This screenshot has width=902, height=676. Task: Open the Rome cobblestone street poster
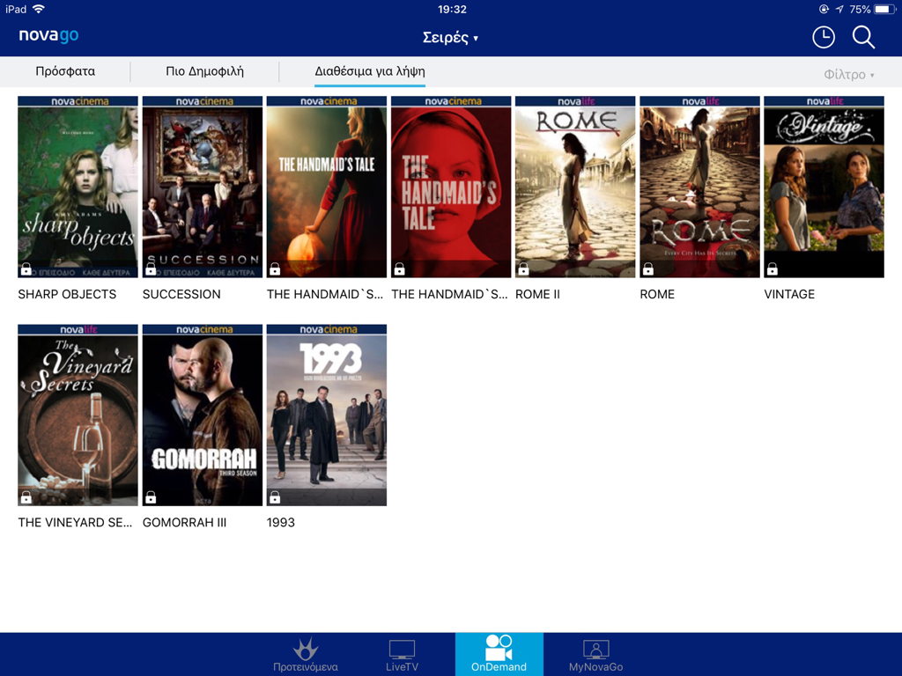pyautogui.click(x=699, y=187)
